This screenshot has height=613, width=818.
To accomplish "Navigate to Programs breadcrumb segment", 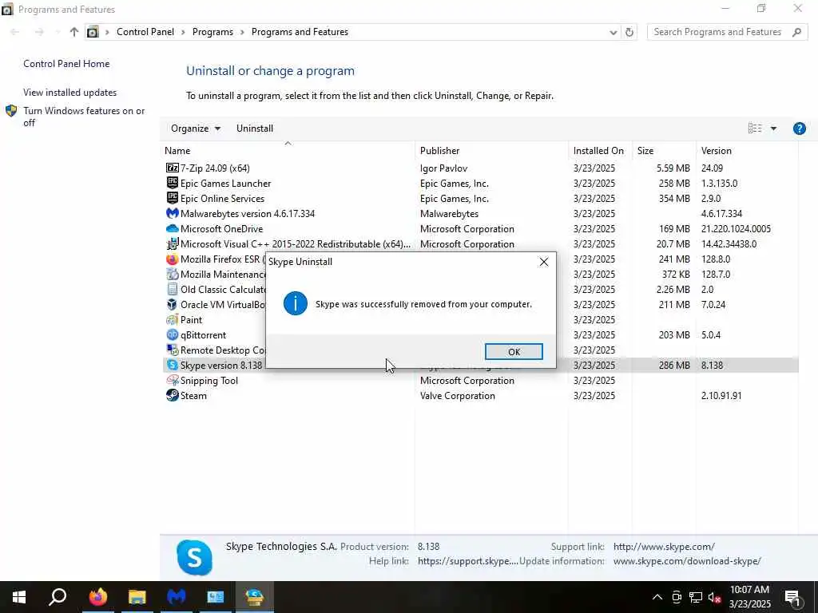I will click(x=212, y=32).
